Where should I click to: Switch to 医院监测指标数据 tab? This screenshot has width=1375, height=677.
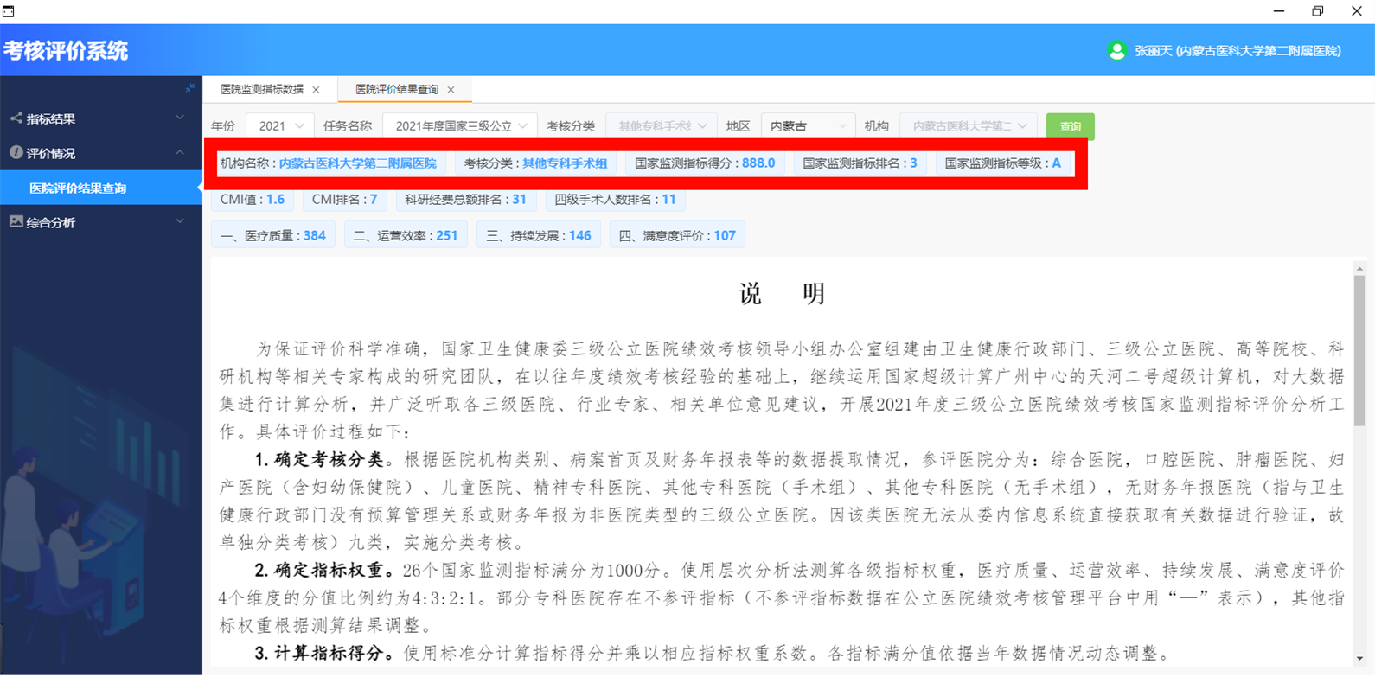262,90
